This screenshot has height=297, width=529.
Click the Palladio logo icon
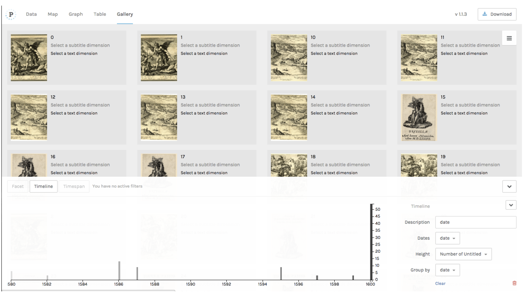click(11, 14)
